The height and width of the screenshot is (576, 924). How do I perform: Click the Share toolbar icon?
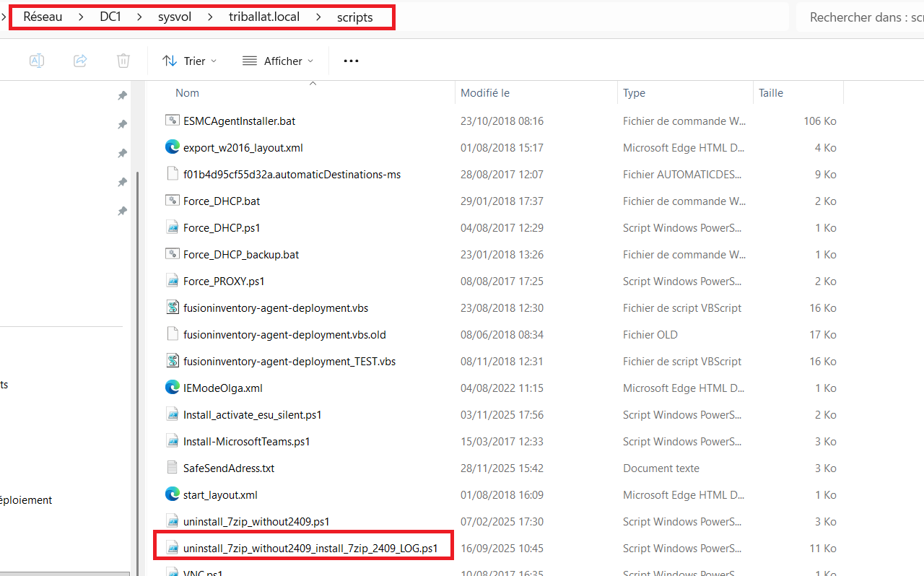pyautogui.click(x=80, y=61)
